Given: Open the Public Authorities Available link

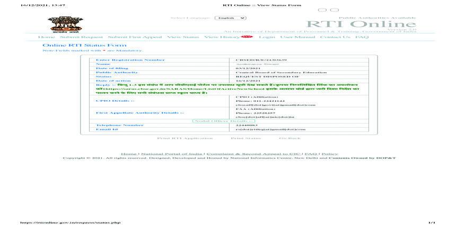Looking at the screenshot, I should (377, 18).
